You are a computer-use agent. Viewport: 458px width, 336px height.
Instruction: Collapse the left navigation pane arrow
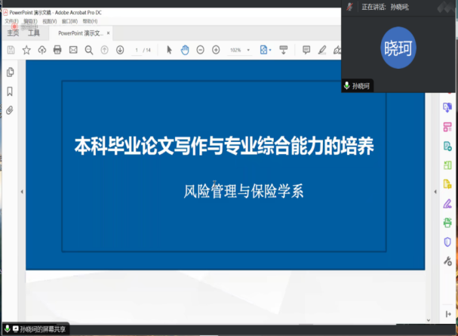coord(20,192)
